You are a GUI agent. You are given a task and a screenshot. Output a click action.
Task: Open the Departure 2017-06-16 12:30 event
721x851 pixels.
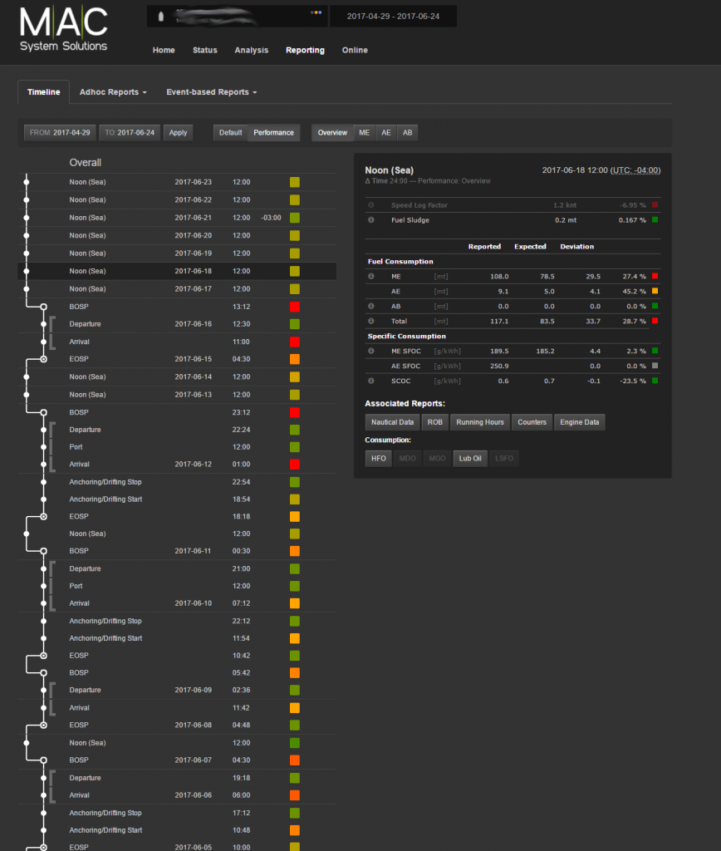pyautogui.click(x=177, y=324)
